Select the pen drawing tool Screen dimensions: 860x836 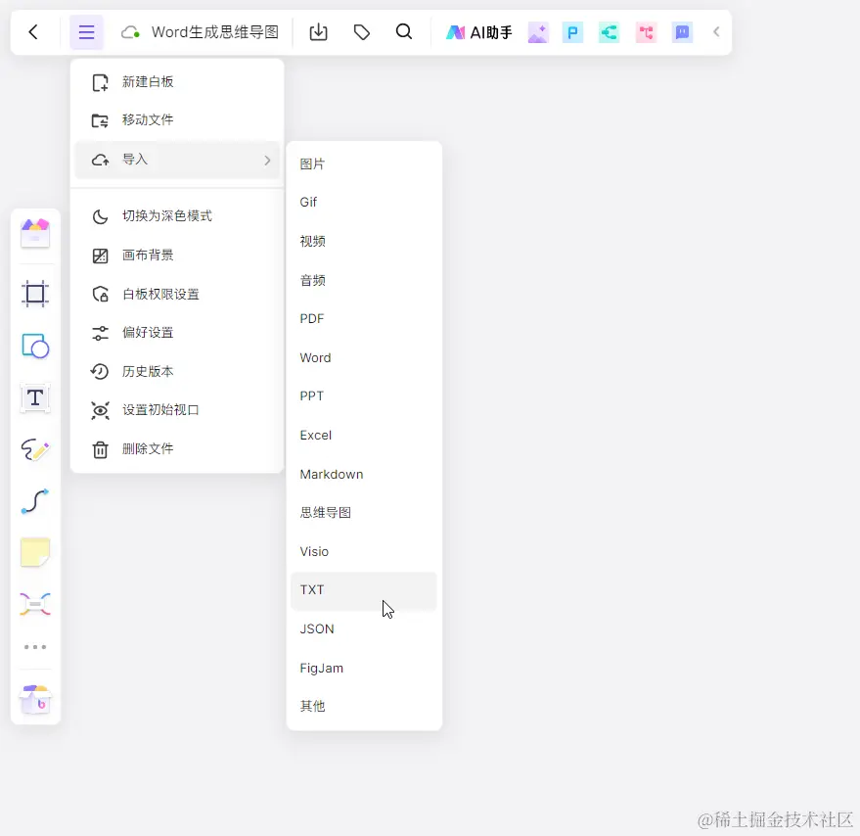click(x=35, y=449)
